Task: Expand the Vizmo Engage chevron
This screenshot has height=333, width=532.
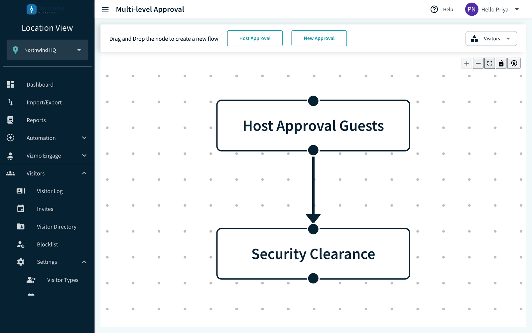Action: click(x=84, y=156)
